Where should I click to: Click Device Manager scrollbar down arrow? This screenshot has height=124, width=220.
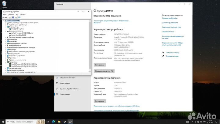point(90,72)
